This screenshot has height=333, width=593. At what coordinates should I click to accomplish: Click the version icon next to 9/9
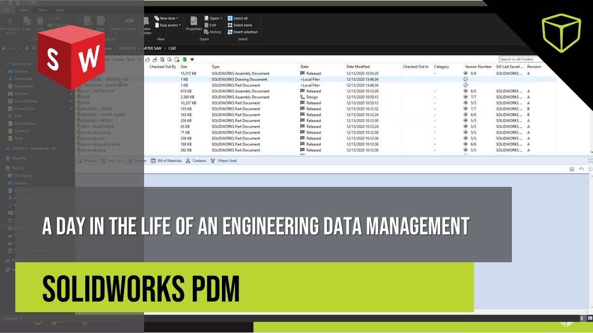click(466, 74)
